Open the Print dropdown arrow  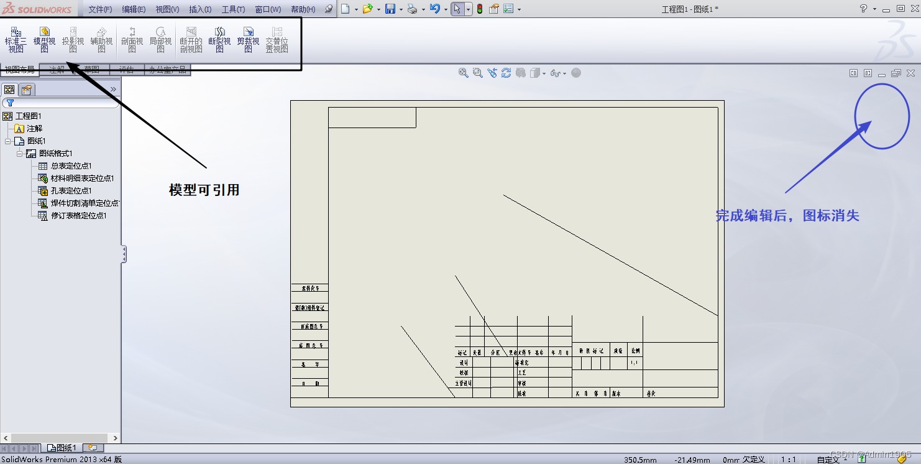(x=423, y=9)
